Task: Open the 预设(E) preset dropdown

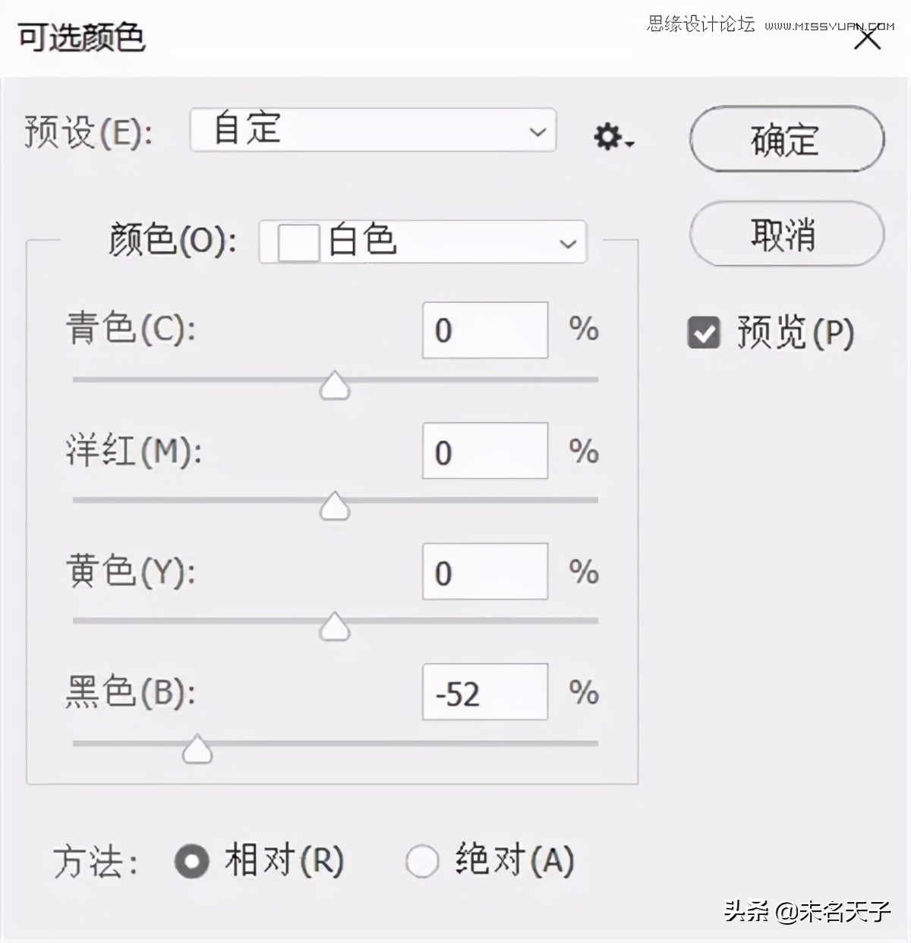Action: pos(538,131)
